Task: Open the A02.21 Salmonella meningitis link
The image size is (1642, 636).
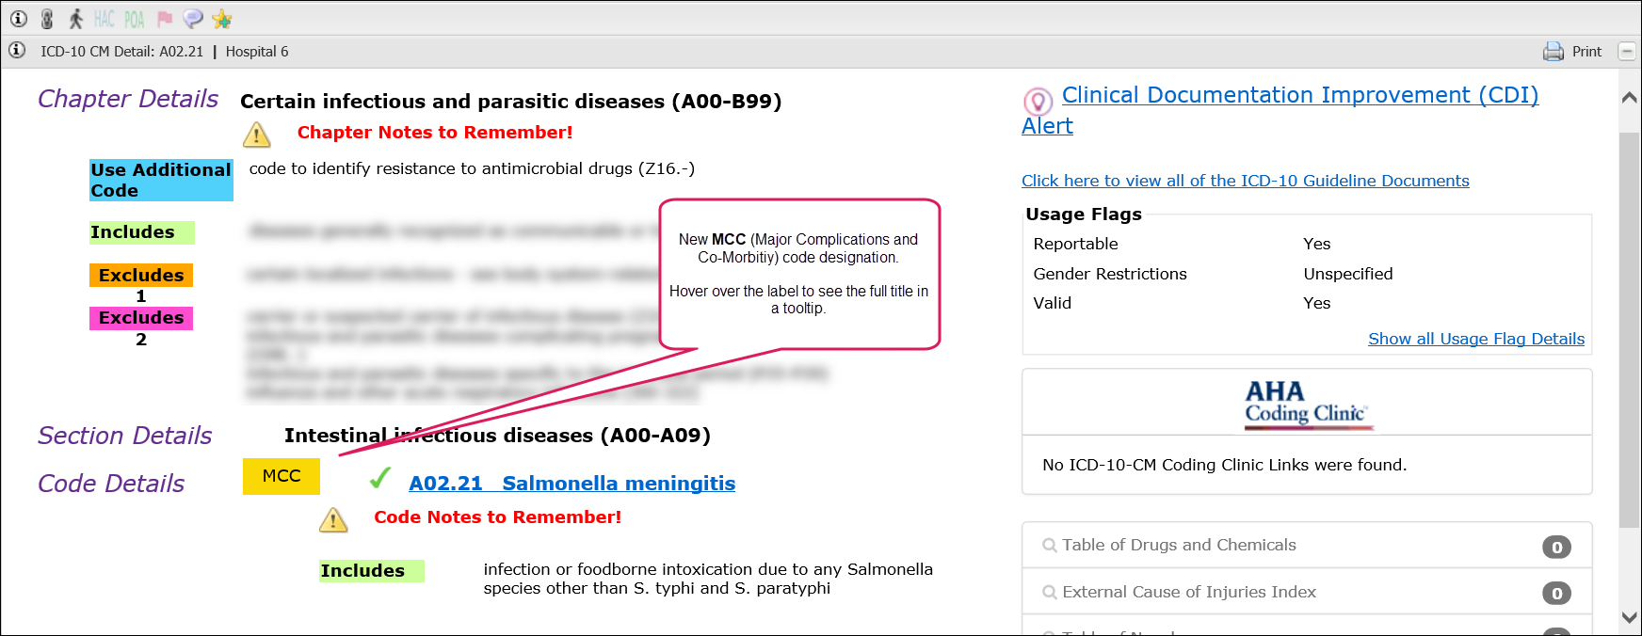Action: click(571, 484)
